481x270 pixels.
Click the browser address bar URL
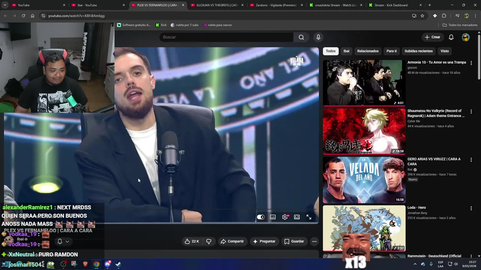click(76, 16)
